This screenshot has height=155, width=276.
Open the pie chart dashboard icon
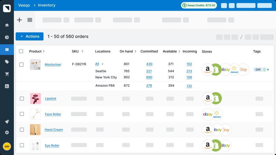pos(7,38)
